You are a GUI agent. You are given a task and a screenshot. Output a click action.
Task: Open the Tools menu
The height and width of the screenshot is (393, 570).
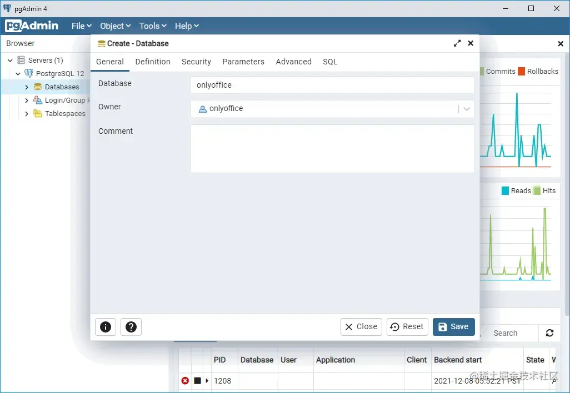[153, 26]
